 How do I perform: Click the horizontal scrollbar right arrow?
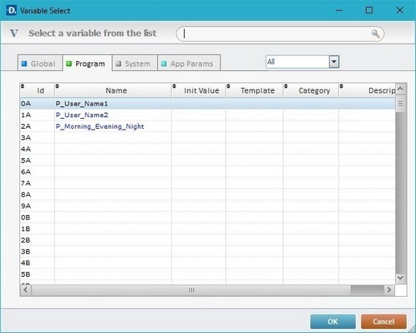click(x=389, y=289)
